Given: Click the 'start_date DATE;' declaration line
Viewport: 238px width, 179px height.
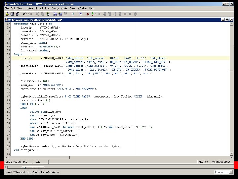Looking at the screenshot, I should pyautogui.click(x=34, y=43).
